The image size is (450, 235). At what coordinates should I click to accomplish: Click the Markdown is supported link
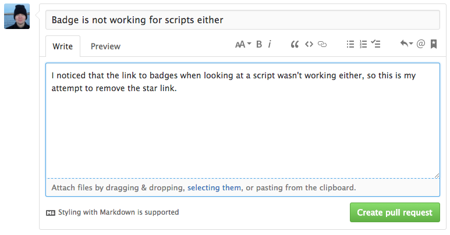[112, 212]
